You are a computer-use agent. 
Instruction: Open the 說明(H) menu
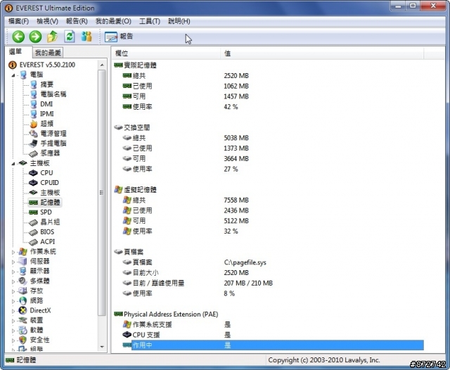click(x=179, y=21)
